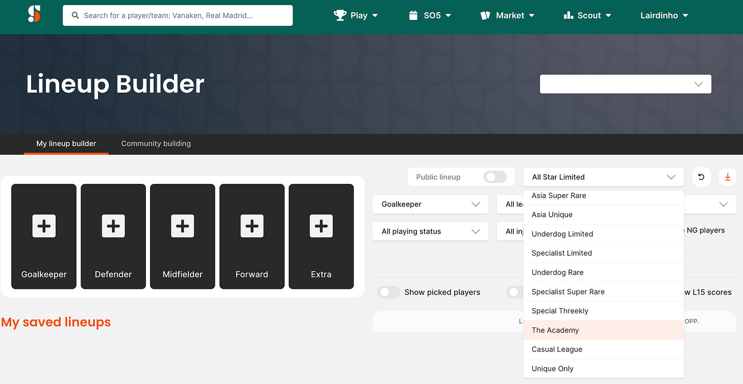Screen dimensions: 743x384
Task: Open the Play menu
Action: pyautogui.click(x=356, y=15)
